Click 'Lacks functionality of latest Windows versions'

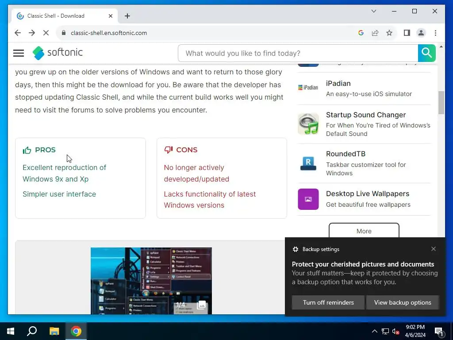point(210,200)
